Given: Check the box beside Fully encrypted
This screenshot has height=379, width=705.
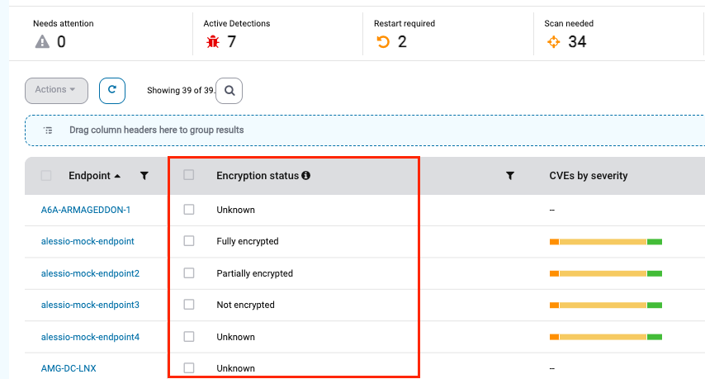Looking at the screenshot, I should coord(189,241).
